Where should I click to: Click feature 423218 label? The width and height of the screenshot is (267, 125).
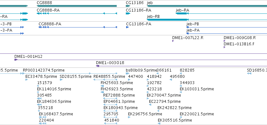[x=154, y=89]
